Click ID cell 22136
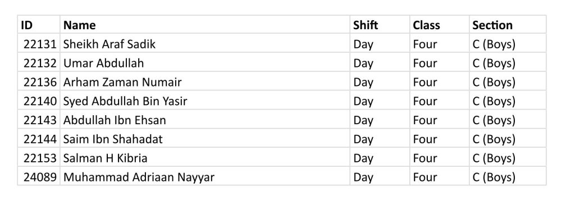Image resolution: width=575 pixels, height=218 pixels. (39, 82)
